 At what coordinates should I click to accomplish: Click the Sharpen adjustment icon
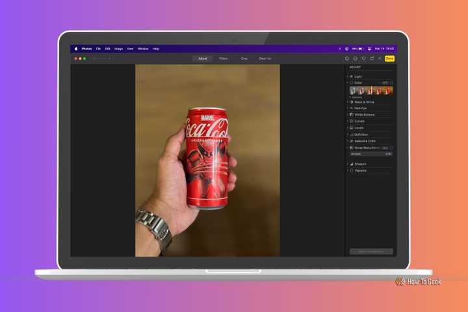pyautogui.click(x=352, y=164)
